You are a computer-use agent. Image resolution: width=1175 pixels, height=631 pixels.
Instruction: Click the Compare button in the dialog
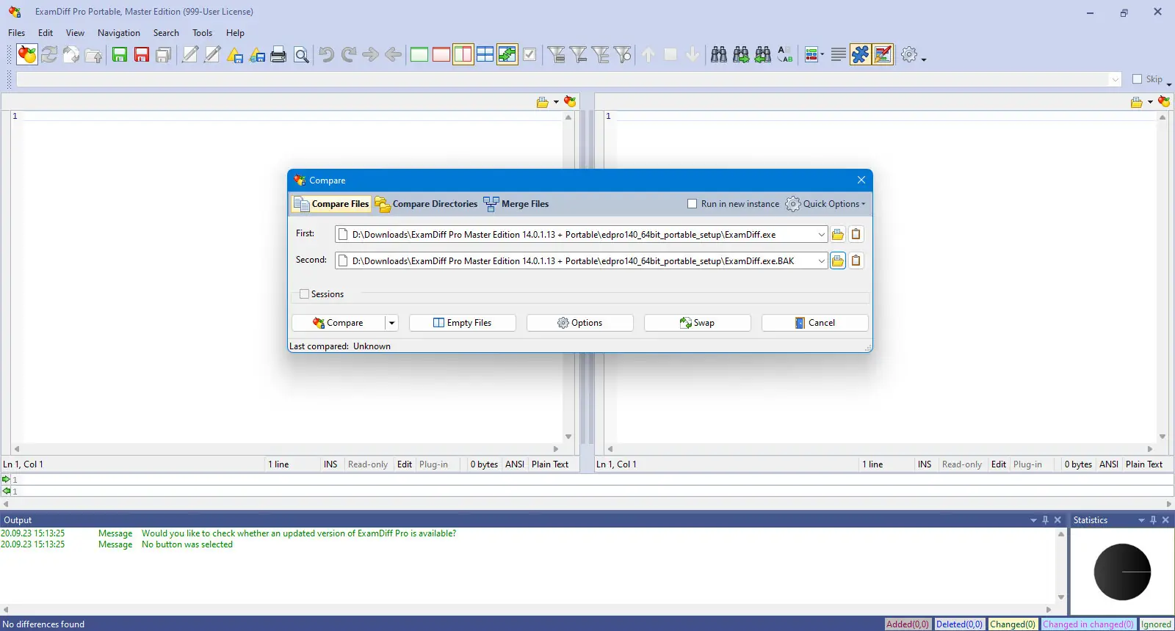338,323
